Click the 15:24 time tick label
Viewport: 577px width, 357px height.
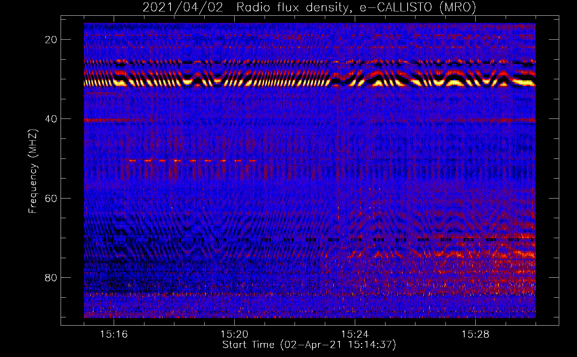point(355,335)
